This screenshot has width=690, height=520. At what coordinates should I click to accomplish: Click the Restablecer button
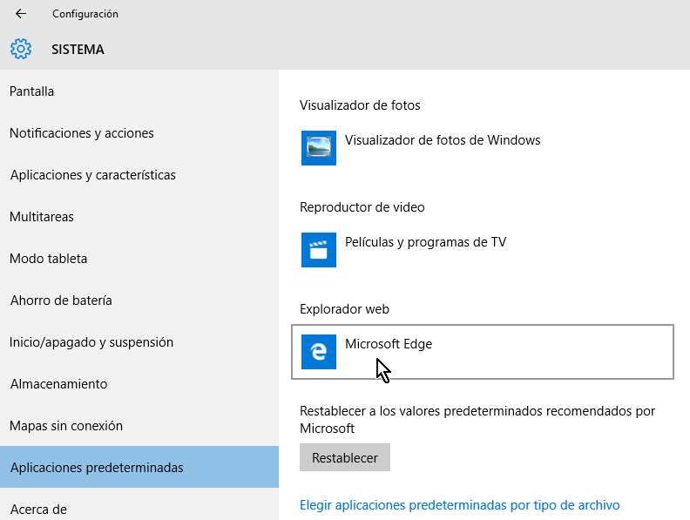[344, 457]
